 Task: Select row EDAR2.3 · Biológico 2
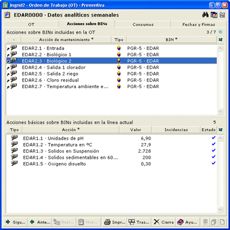[111, 61]
